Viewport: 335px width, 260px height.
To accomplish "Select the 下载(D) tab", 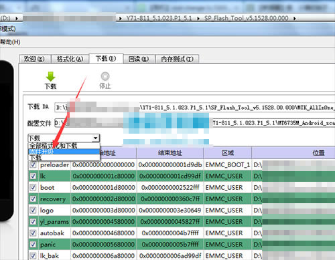I will coord(106,59).
